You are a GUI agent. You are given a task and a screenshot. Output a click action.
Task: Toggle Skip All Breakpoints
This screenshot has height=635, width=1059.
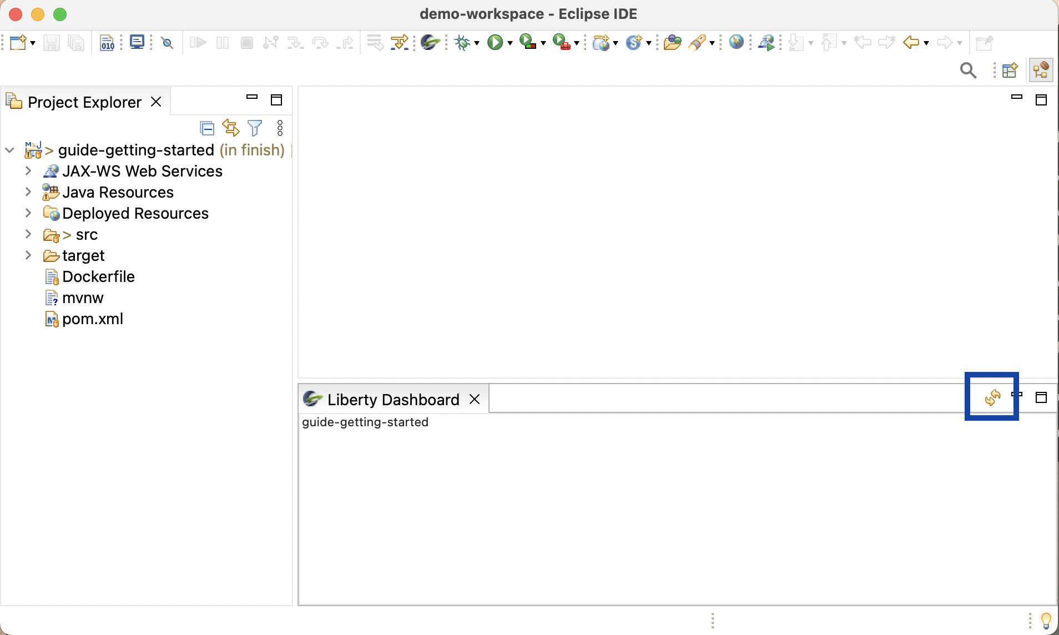point(167,43)
